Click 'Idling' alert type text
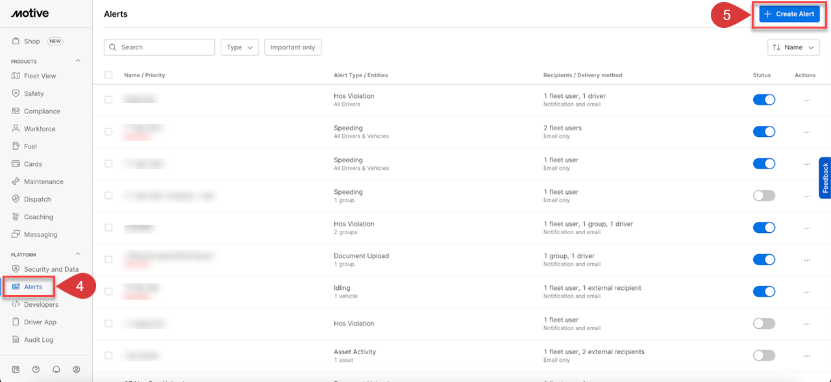The width and height of the screenshot is (831, 382). 342,288
